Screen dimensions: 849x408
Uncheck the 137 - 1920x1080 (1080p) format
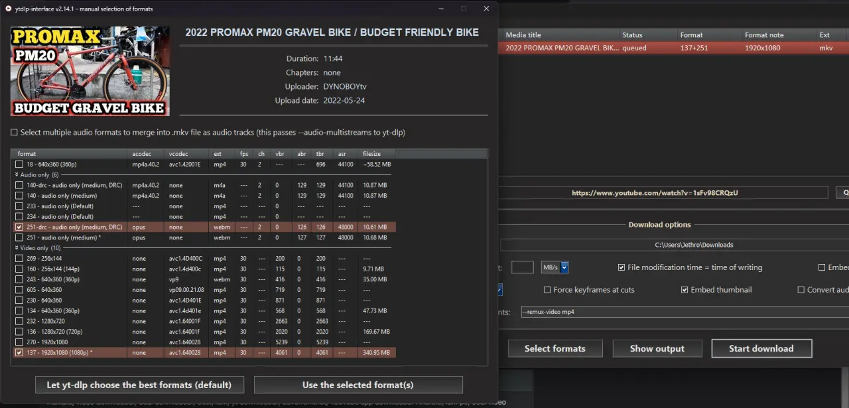[19, 353]
